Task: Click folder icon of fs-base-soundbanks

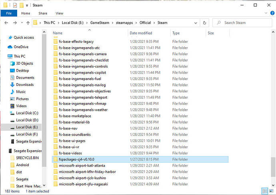Action: coord(56,135)
